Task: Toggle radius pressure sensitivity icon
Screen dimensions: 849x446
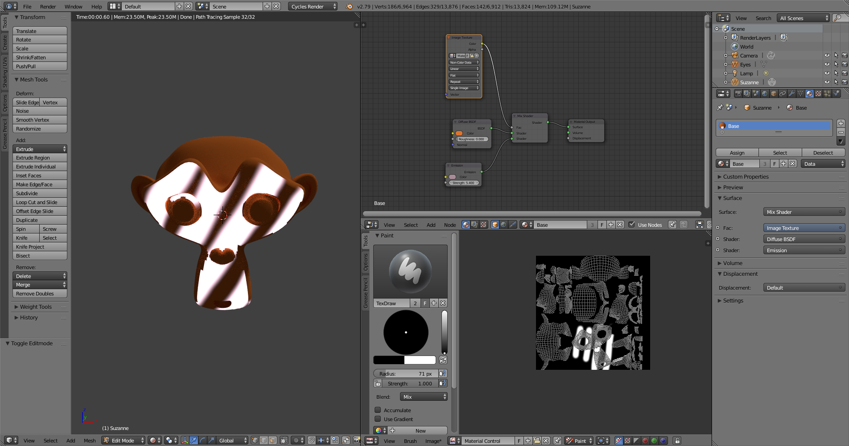Action: [442, 373]
